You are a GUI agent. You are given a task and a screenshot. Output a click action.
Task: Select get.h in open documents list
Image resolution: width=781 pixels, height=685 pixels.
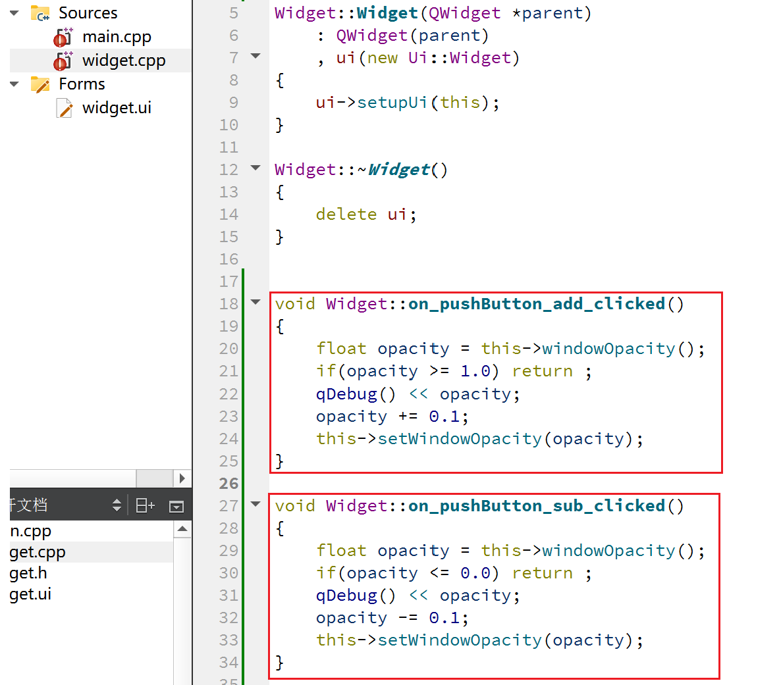(28, 573)
